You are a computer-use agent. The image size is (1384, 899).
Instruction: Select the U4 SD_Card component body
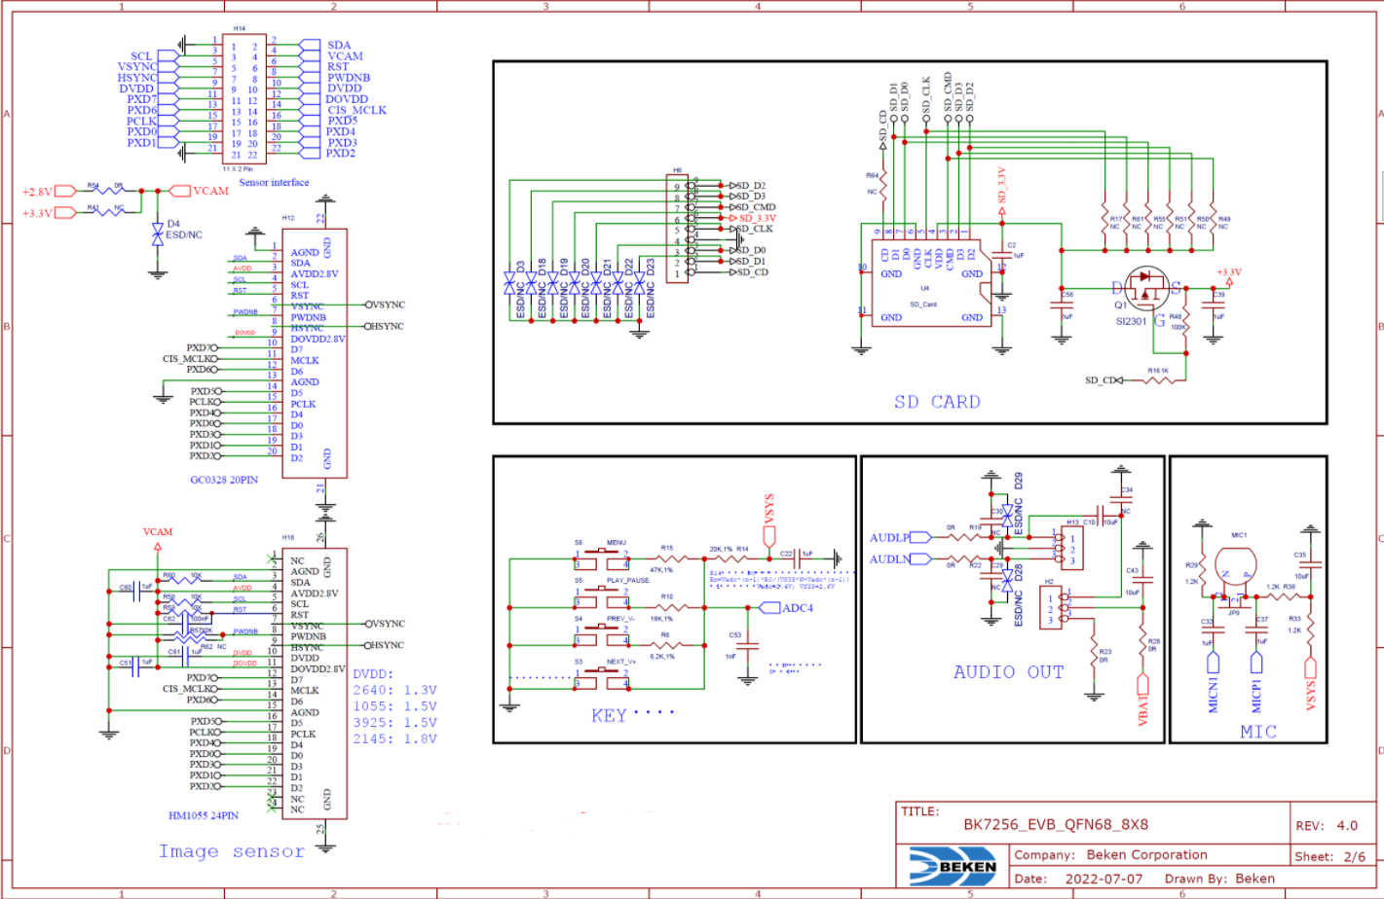pyautogui.click(x=930, y=281)
